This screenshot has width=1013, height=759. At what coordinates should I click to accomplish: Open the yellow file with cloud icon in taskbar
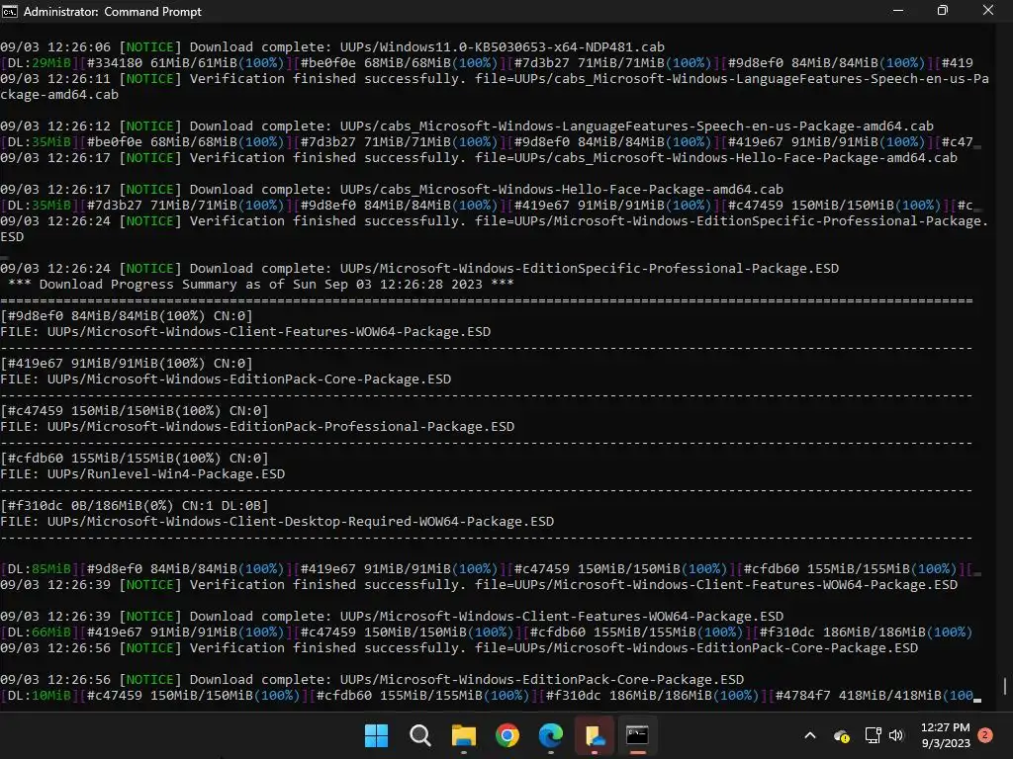595,735
